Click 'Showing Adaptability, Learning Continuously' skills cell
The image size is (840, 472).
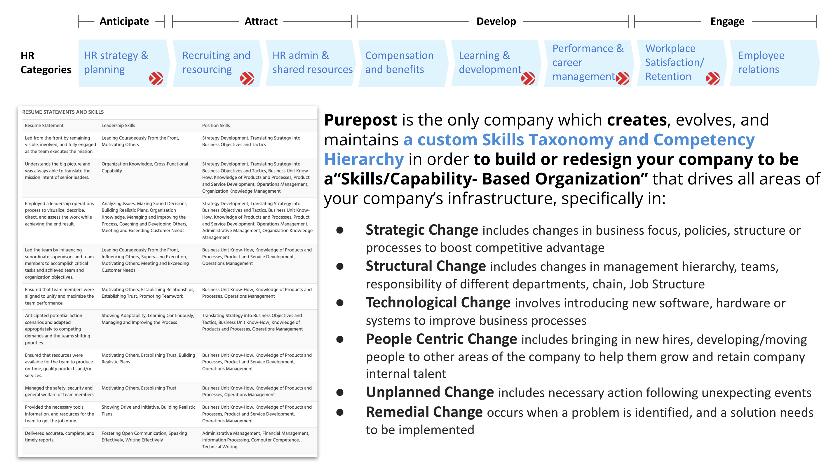(x=148, y=319)
